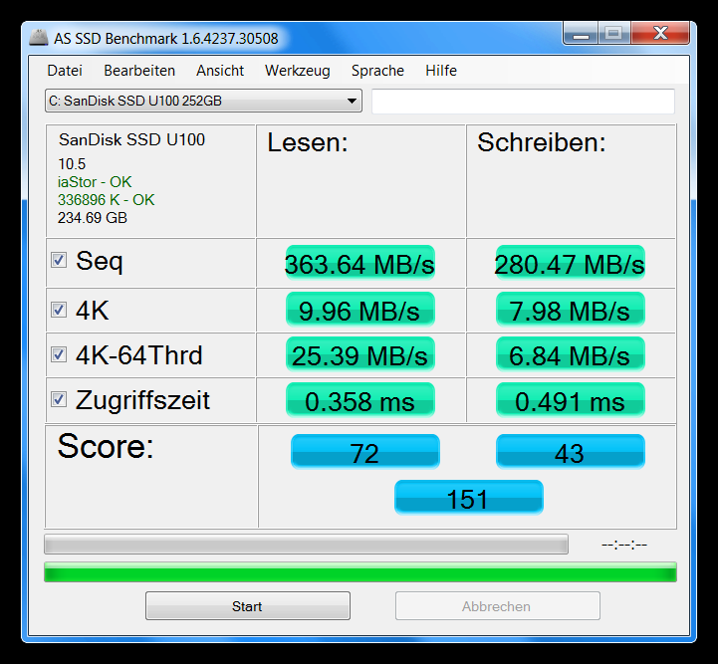Disable the 4K-64Thrd test checkbox
The height and width of the screenshot is (664, 718).
coord(59,355)
